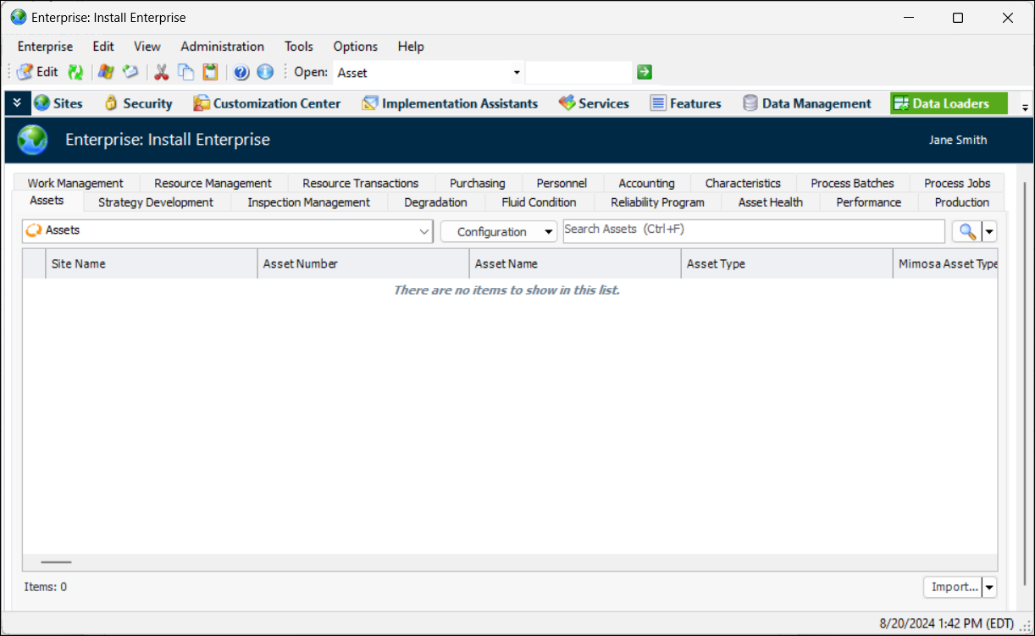Switch to the Inspection Management tab
Viewport: 1035px width, 636px height.
coord(308,202)
